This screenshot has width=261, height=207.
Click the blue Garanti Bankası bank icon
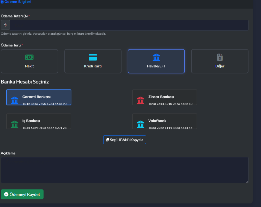click(15, 100)
